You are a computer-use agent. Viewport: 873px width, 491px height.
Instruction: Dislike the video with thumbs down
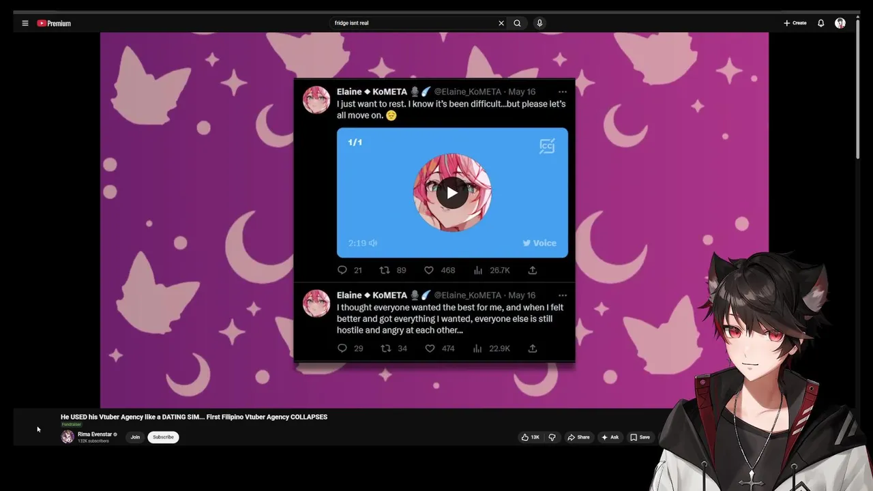552,437
